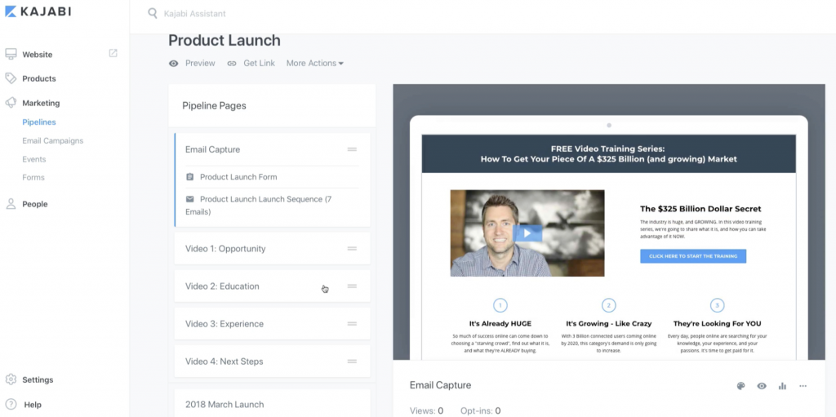Select Video 3: Experience page
Screen dimensions: 836x417
pos(273,324)
